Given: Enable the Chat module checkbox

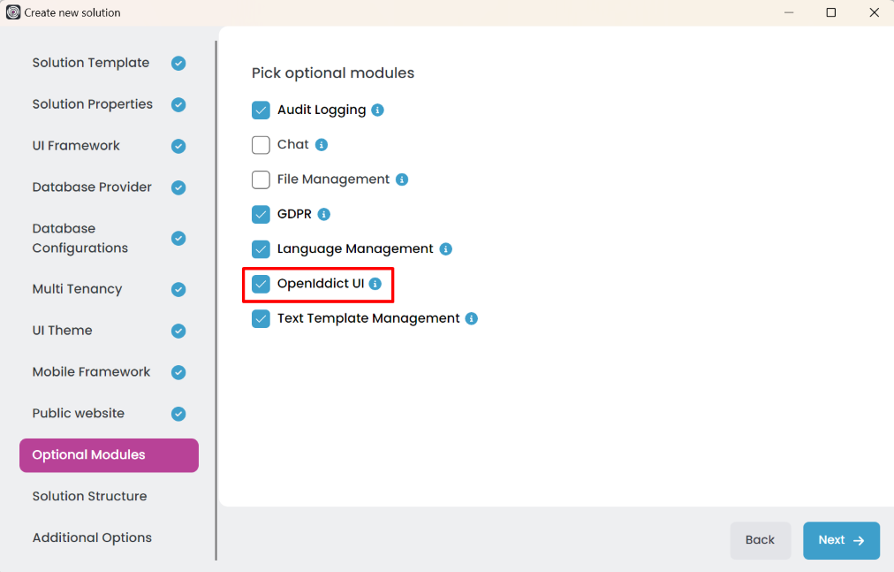Looking at the screenshot, I should click(x=261, y=144).
